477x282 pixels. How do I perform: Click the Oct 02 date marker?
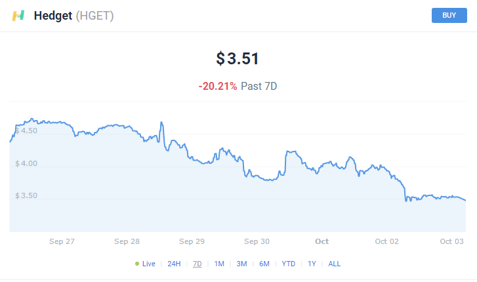387,241
